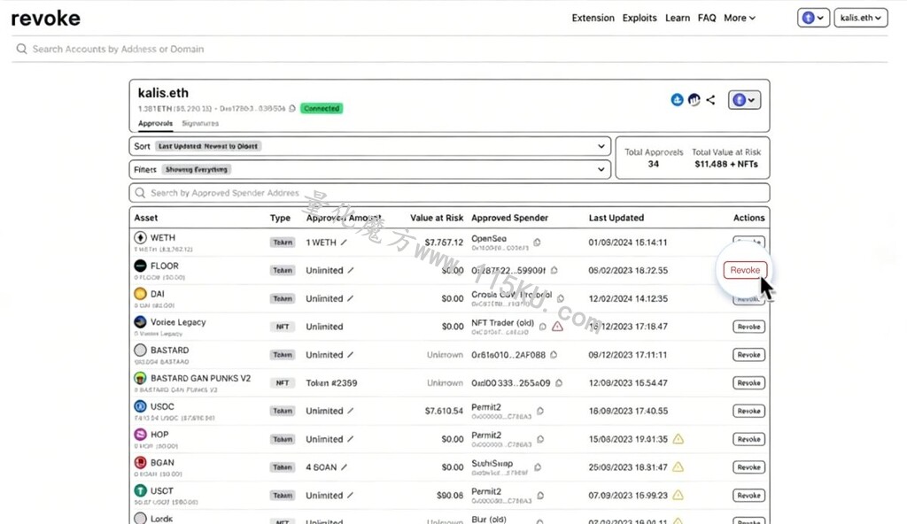Open the NFT Trader (old) spender link
The image size is (907, 524).
pyautogui.click(x=503, y=323)
